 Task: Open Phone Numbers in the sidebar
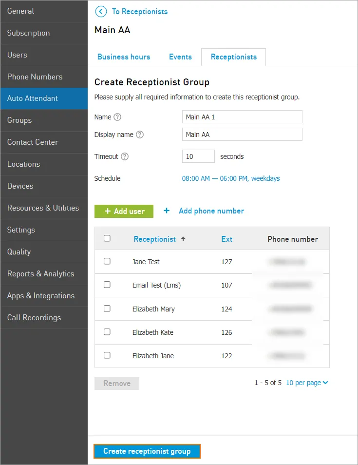tap(44, 77)
